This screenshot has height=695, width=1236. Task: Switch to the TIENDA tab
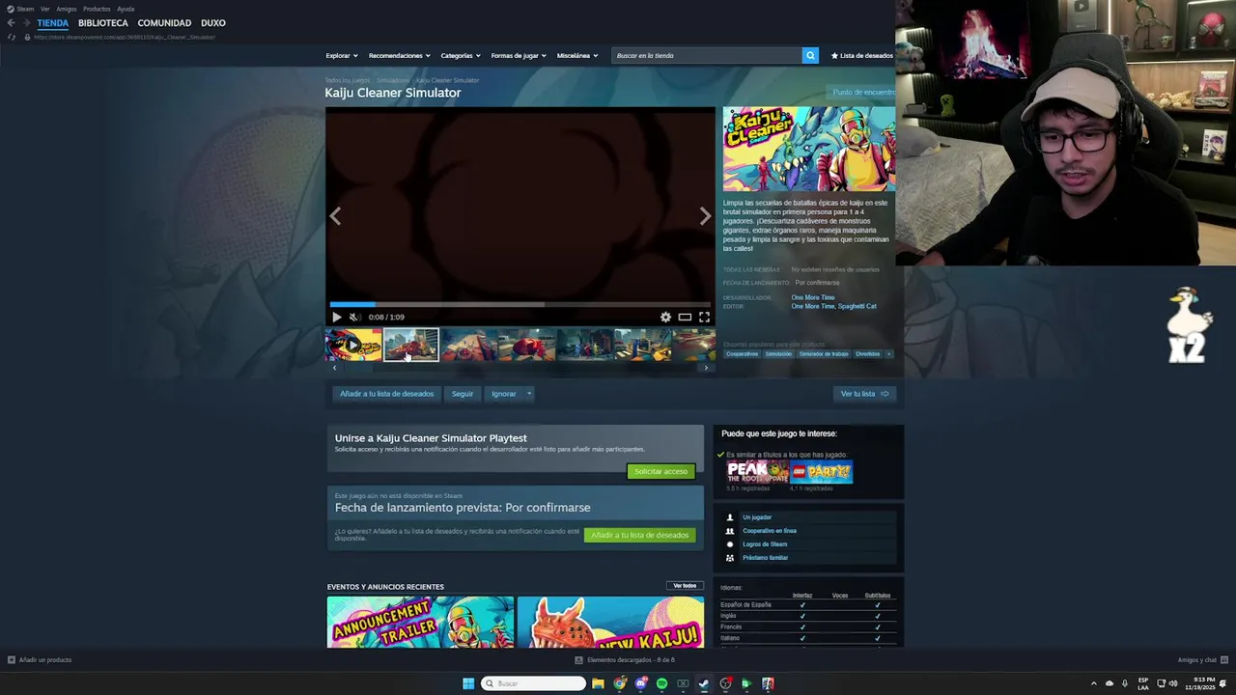pyautogui.click(x=53, y=23)
